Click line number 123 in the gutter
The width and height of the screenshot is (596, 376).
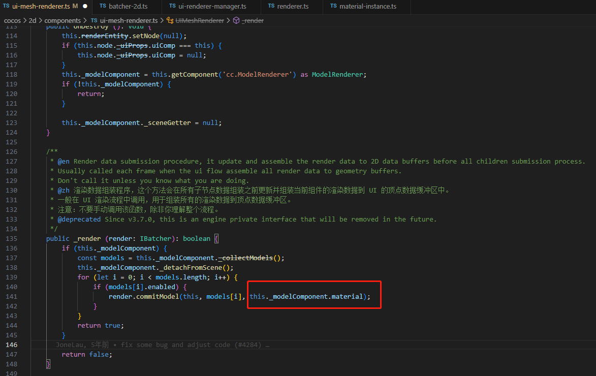11,123
